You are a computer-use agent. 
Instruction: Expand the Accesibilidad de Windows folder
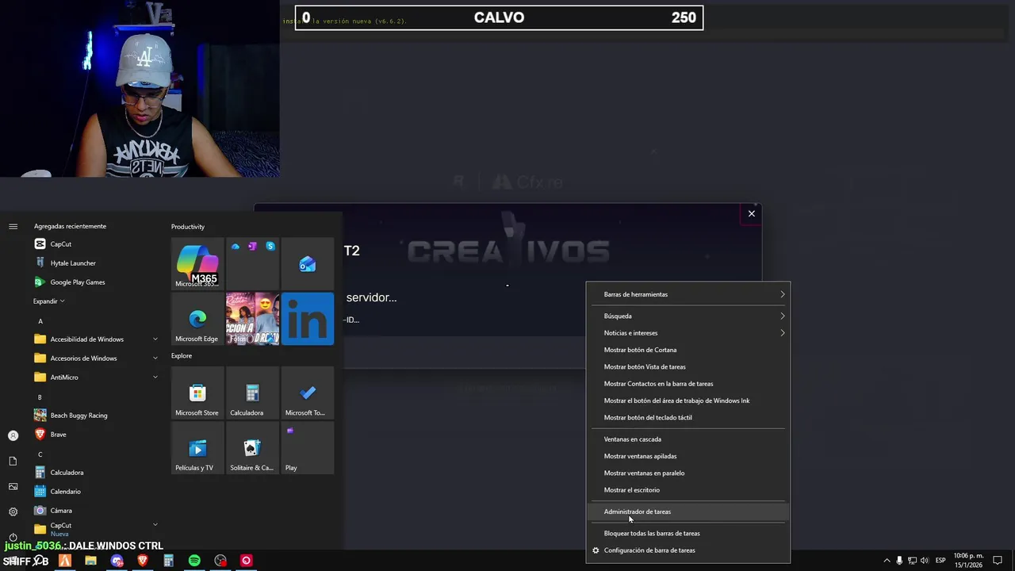(x=155, y=339)
